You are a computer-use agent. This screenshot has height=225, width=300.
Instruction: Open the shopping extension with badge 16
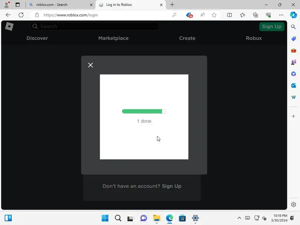pos(190,15)
